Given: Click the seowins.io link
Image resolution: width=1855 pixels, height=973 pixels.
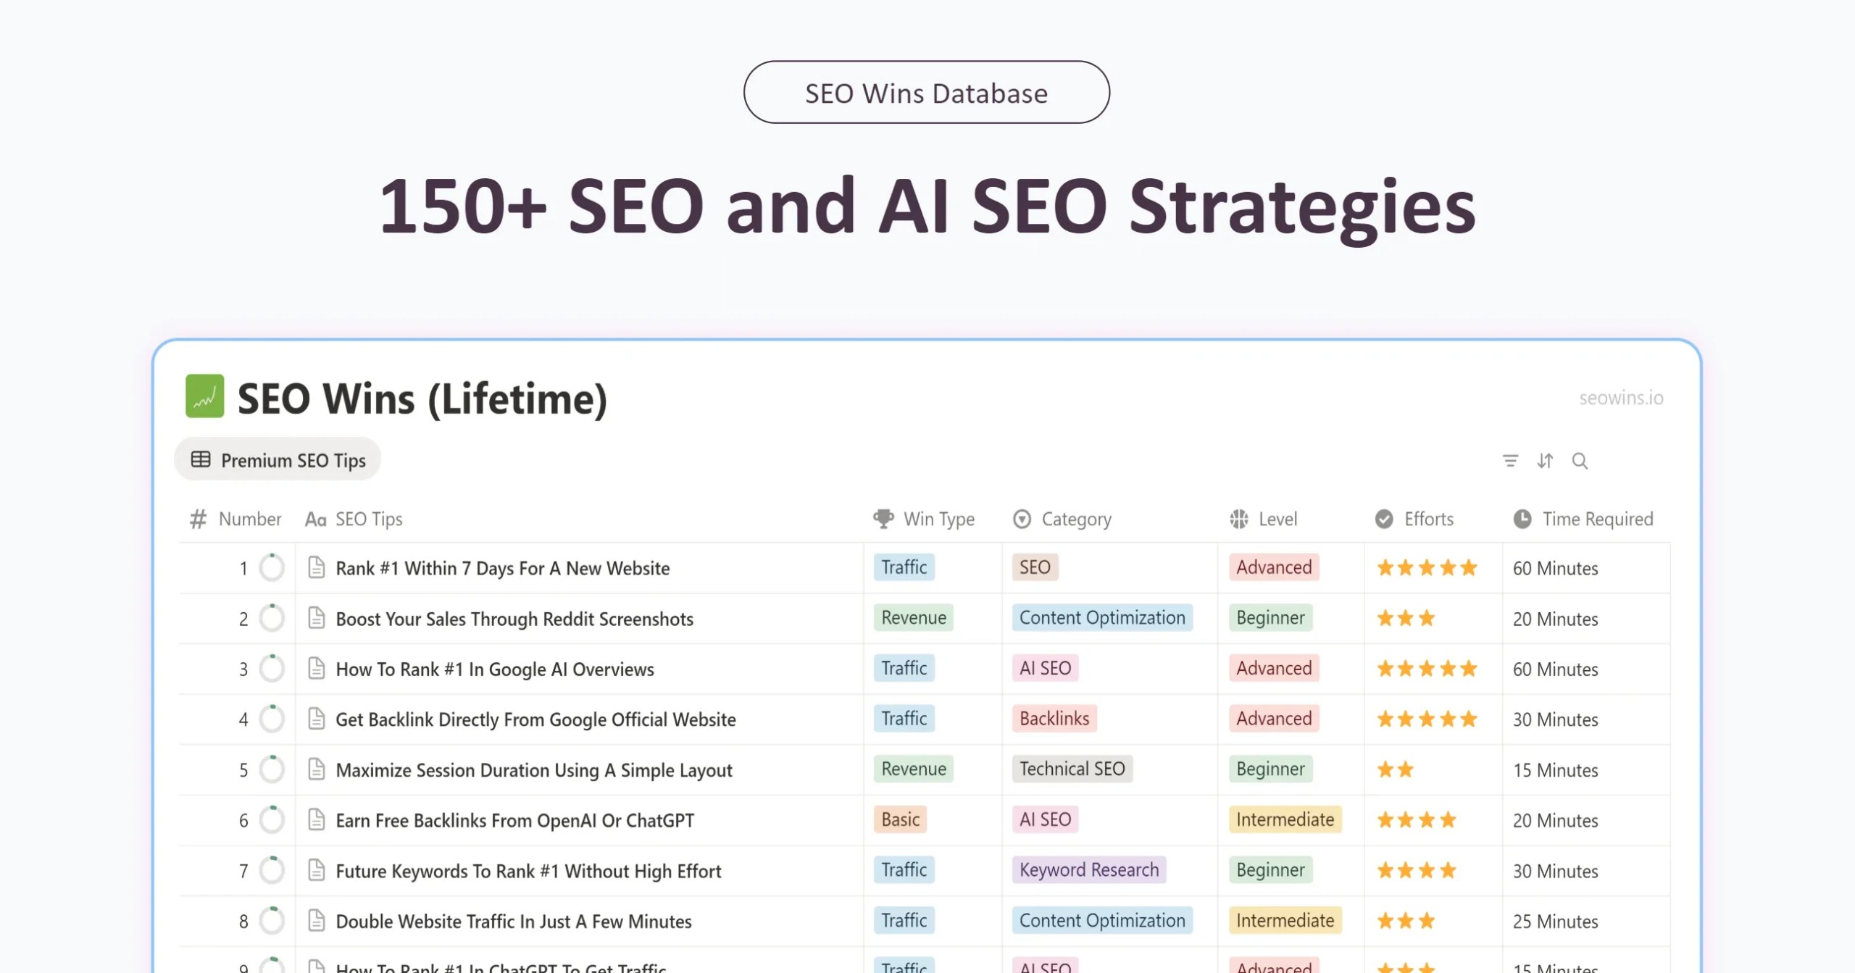Looking at the screenshot, I should point(1622,398).
